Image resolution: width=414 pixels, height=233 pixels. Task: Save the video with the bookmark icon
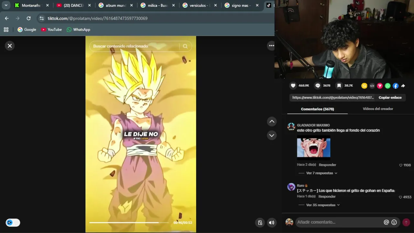point(339,86)
